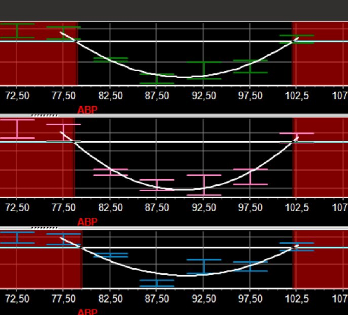The width and height of the screenshot is (348, 315).
Task: Click the dotted splitter grip above the pink chart
Action: click(x=45, y=115)
